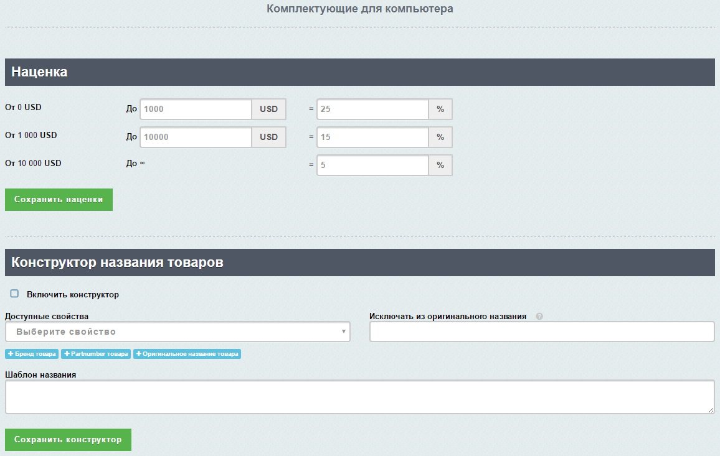The width and height of the screenshot is (720, 456).
Task: Grab the resize handle of Шаблон названия textarea
Action: (711, 410)
